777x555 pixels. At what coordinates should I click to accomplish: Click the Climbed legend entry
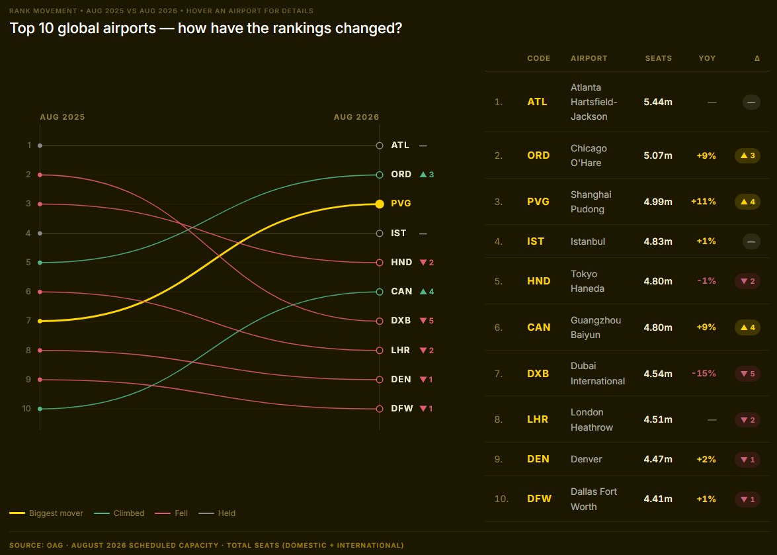coord(120,513)
